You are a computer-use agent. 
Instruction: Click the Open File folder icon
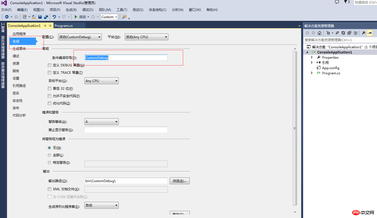34,17
